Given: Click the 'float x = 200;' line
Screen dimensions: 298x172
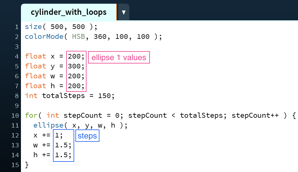Looking at the screenshot, I should pos(54,56).
